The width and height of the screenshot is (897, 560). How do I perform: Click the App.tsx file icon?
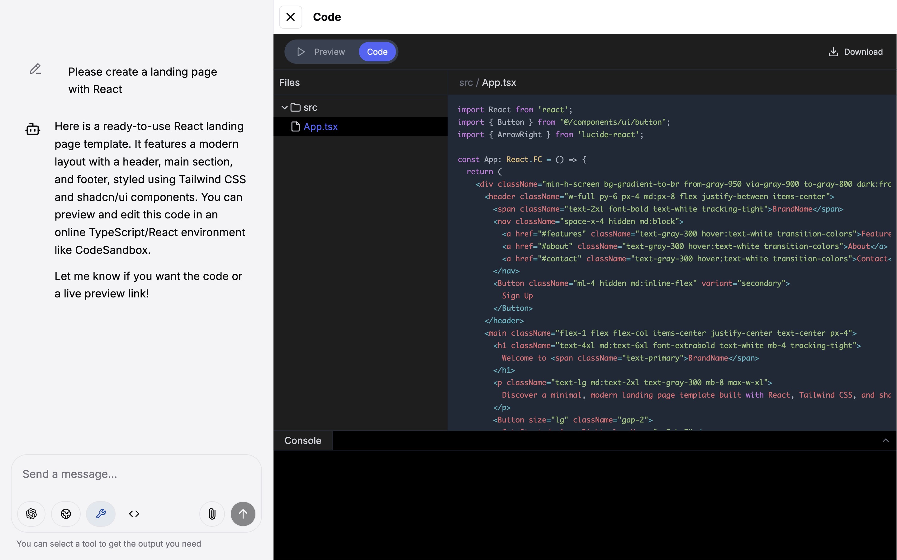(x=295, y=127)
